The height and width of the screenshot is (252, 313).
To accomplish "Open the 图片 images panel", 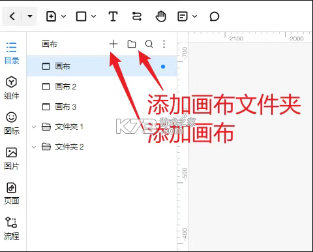I will tap(12, 159).
